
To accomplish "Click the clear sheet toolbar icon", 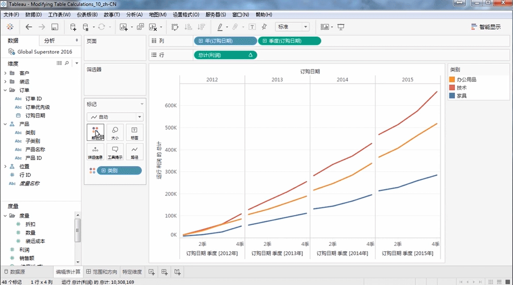I will click(x=153, y=27).
